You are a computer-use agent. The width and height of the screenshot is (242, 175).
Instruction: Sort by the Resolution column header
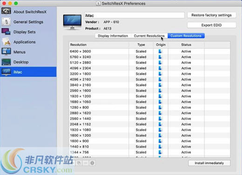click(99, 45)
